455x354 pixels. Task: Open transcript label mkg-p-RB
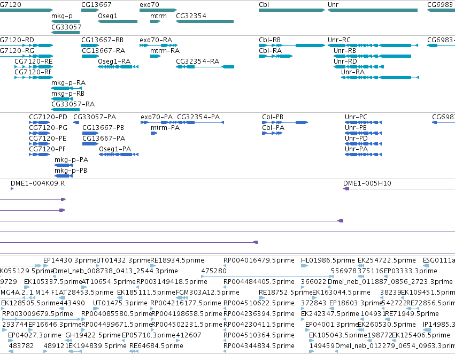[x=68, y=94]
